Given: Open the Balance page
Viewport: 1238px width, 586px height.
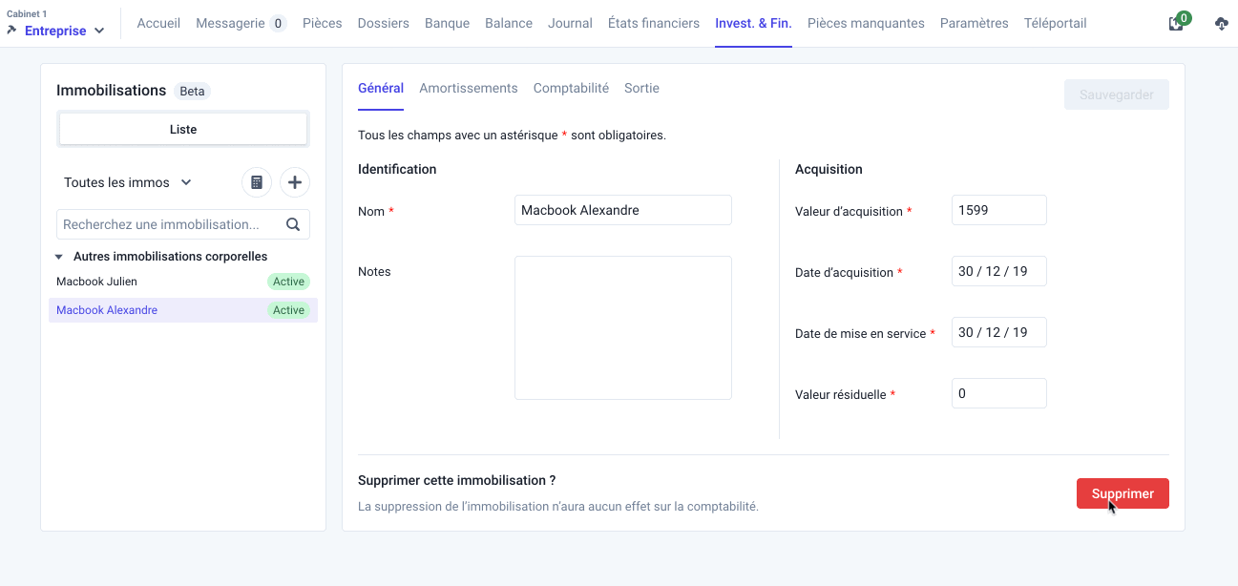Looking at the screenshot, I should click(509, 23).
